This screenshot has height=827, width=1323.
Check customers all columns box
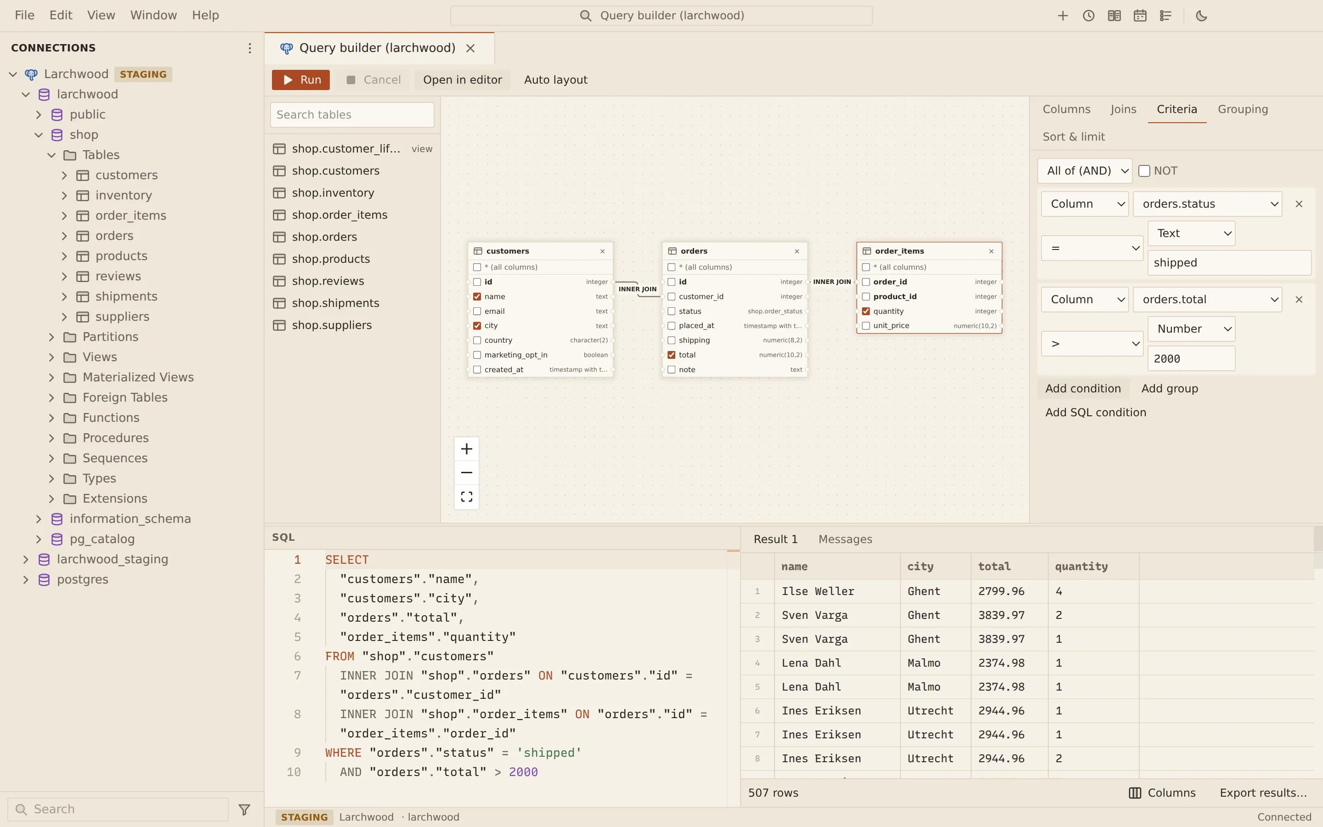pos(477,267)
